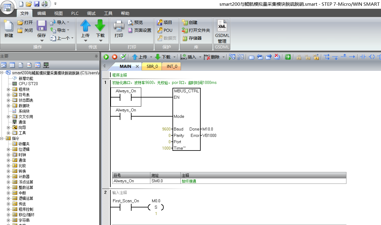Image resolution: width=381 pixels, height=225 pixels.
Task: Switch to the 编辑 ribbon tab
Action: 42,13
